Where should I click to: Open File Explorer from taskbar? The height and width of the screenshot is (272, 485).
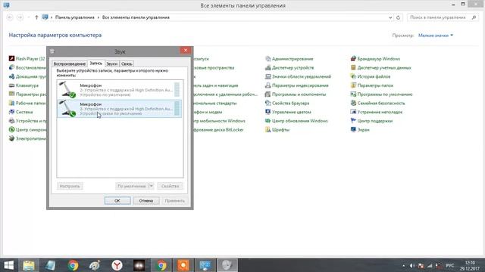tap(29, 265)
